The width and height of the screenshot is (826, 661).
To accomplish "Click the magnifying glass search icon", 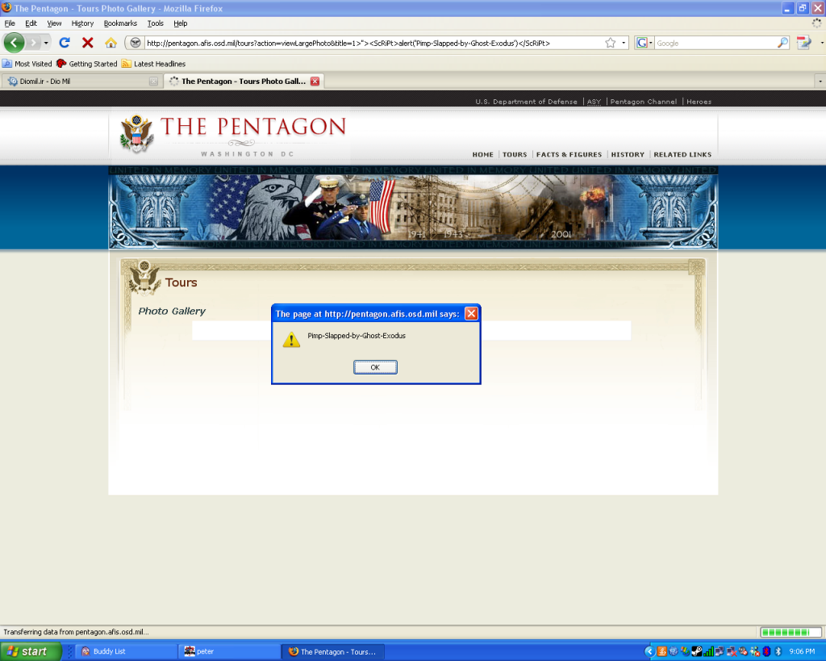I will [782, 43].
